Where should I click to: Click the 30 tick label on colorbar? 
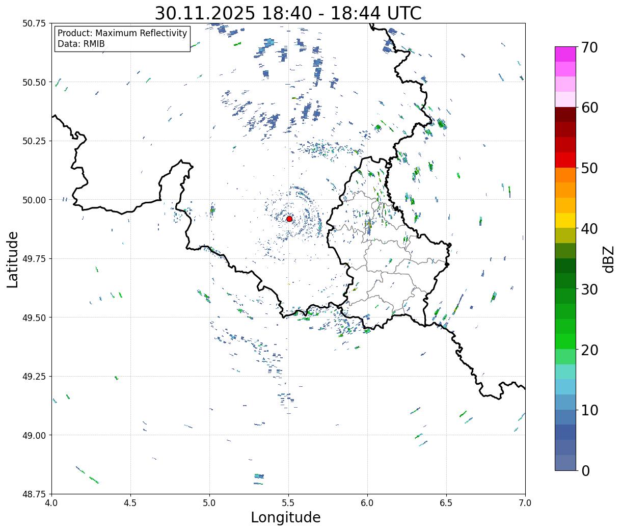589,289
